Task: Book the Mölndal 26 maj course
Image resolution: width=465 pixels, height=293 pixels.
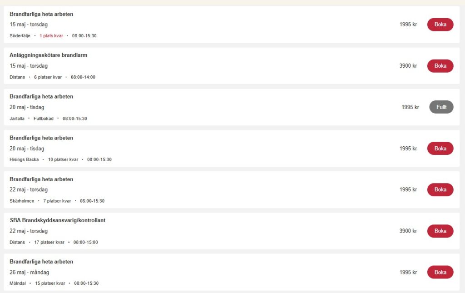Action: coord(440,272)
